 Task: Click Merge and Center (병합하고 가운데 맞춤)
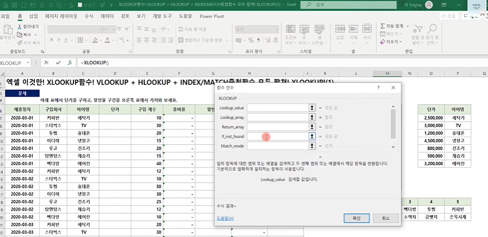pyautogui.click(x=201, y=40)
